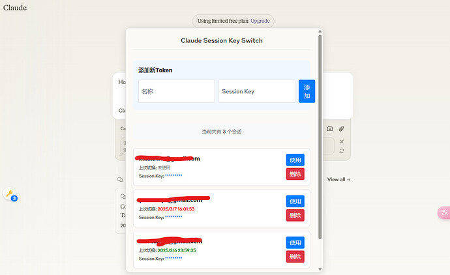This screenshot has width=450, height=275.
Task: Click the 添加新Token heading
Action: tap(155, 70)
